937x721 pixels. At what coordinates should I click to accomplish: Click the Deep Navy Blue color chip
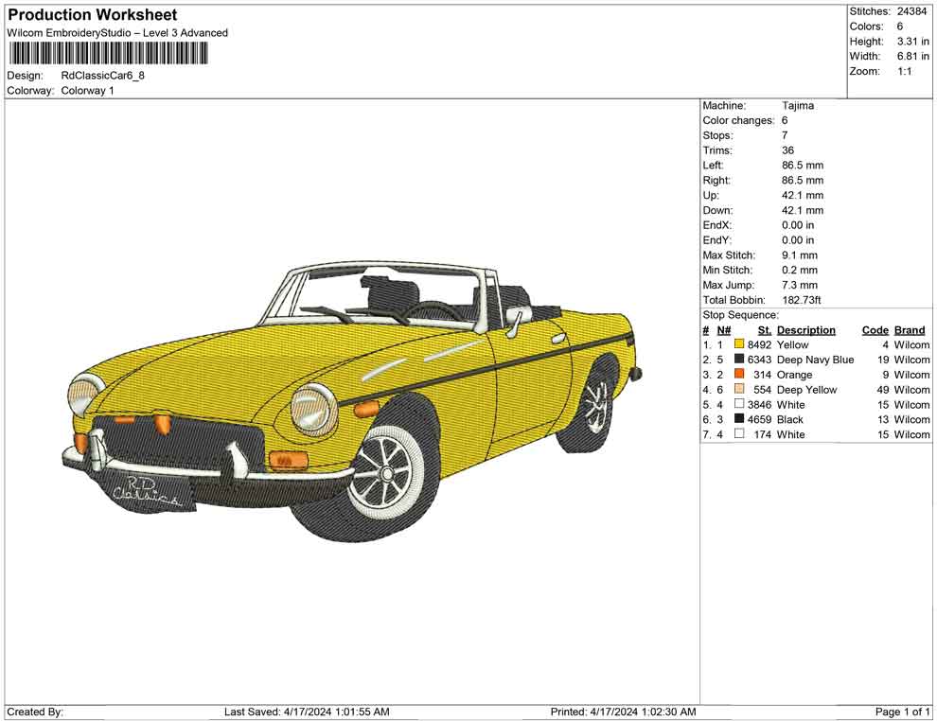tap(740, 360)
